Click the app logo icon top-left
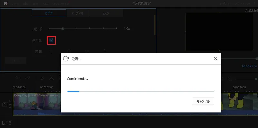This screenshot has height=128, width=258. [x=6, y=4]
